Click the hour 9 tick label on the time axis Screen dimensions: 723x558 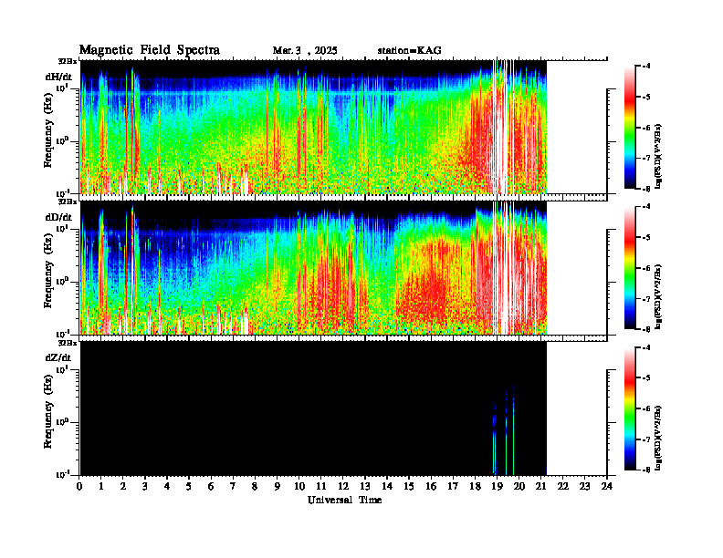point(278,486)
